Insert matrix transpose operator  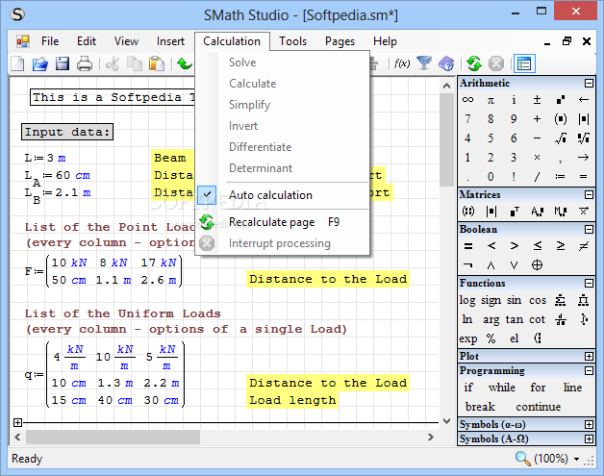pyautogui.click(x=515, y=211)
